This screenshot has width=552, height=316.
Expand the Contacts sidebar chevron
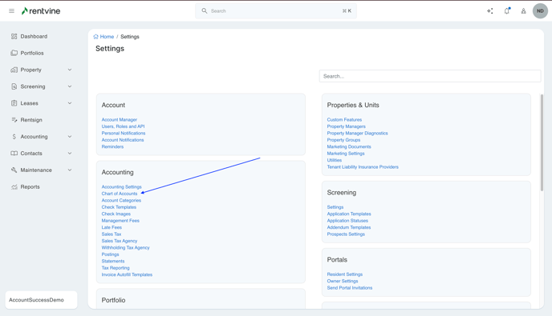click(70, 153)
